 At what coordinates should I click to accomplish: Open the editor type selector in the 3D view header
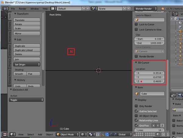click(12, 134)
